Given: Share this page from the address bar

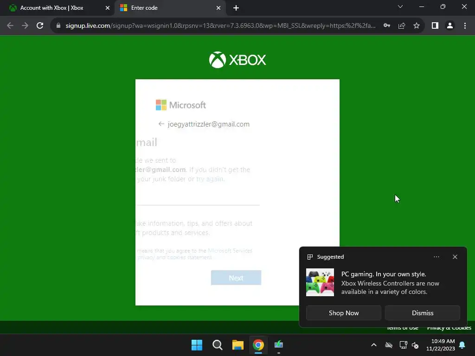Looking at the screenshot, I should 402,26.
